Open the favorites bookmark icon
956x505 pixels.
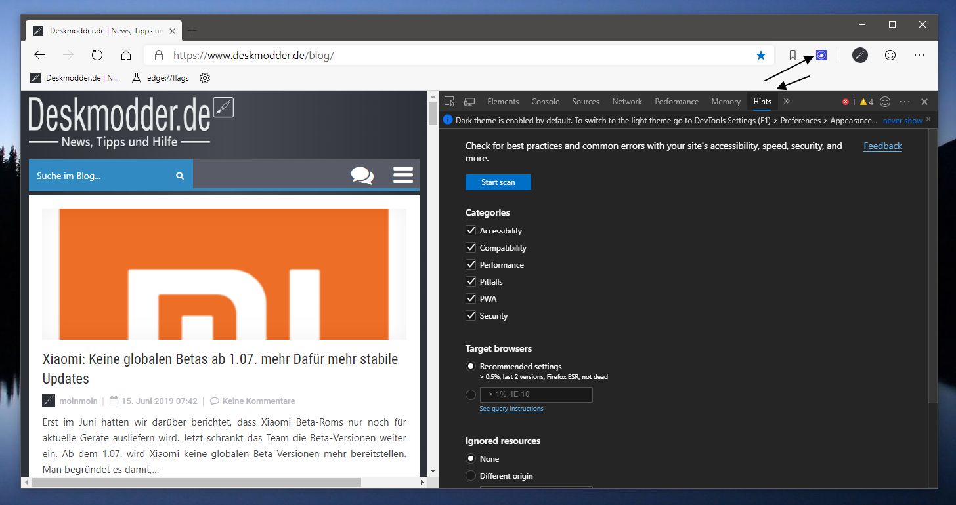pyautogui.click(x=793, y=56)
